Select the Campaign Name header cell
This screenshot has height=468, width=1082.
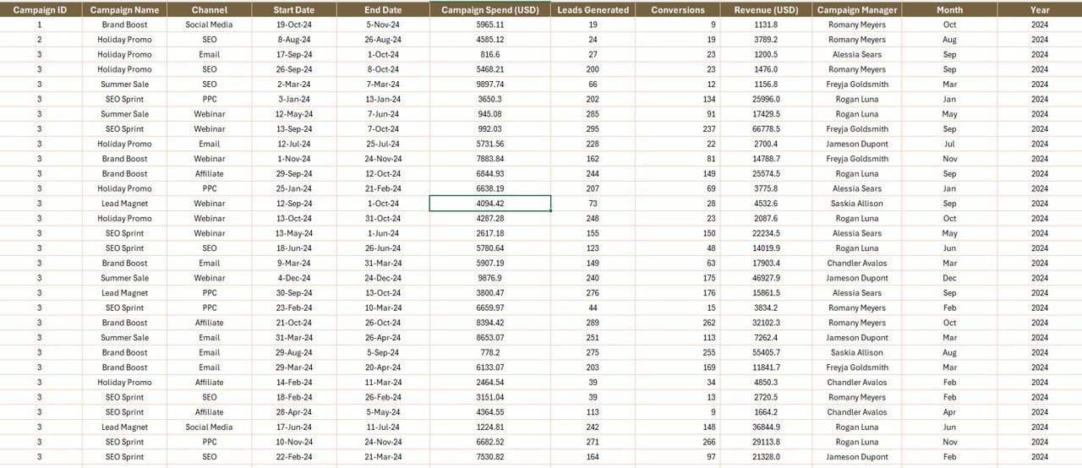coord(124,10)
